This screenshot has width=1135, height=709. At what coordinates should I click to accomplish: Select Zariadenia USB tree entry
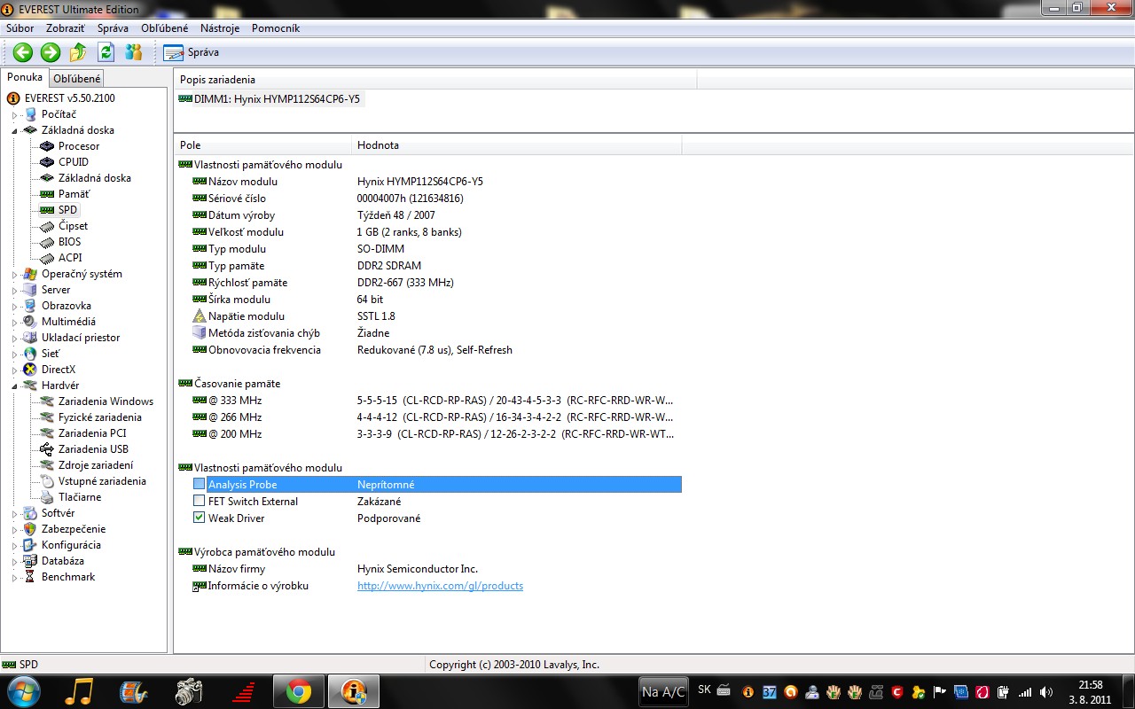click(93, 449)
